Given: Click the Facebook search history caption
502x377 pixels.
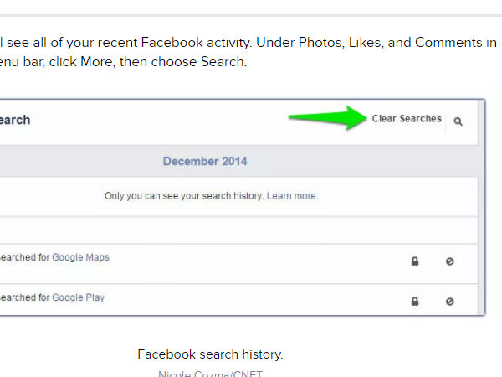Looking at the screenshot, I should [210, 354].
